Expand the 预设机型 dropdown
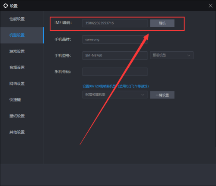 click(x=172, y=55)
